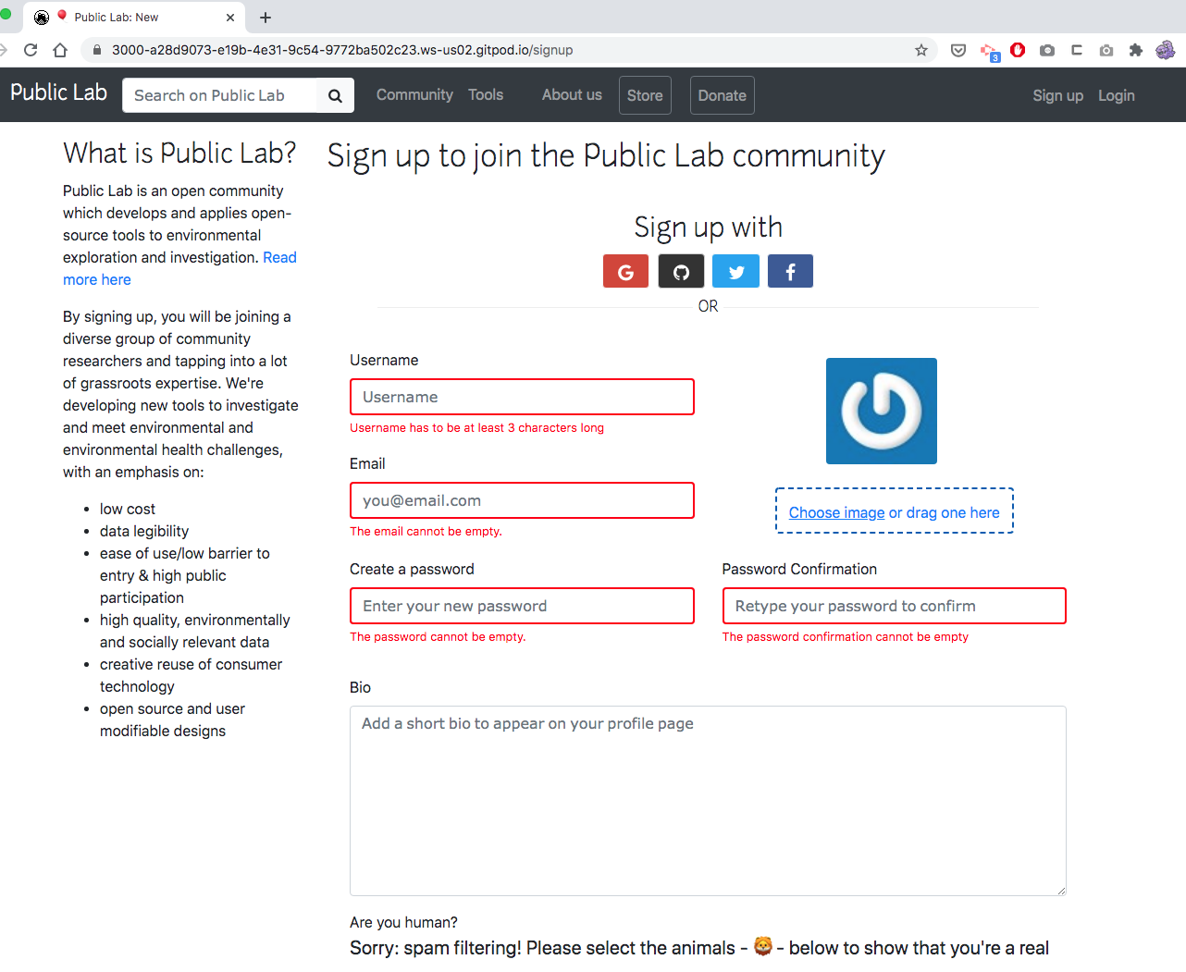This screenshot has width=1186, height=972.
Task: Follow the Read more here link
Action: click(x=179, y=268)
